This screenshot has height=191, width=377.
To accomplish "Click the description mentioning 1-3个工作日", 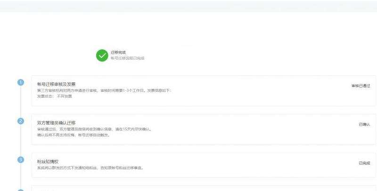I will click(x=104, y=90).
